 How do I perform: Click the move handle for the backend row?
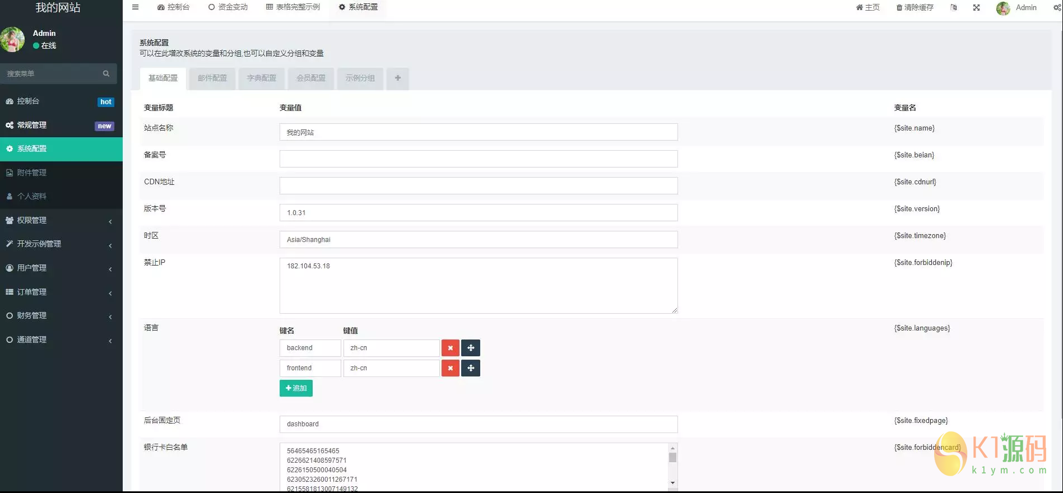(x=471, y=348)
